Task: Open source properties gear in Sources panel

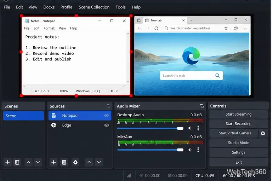Action: (x=75, y=162)
